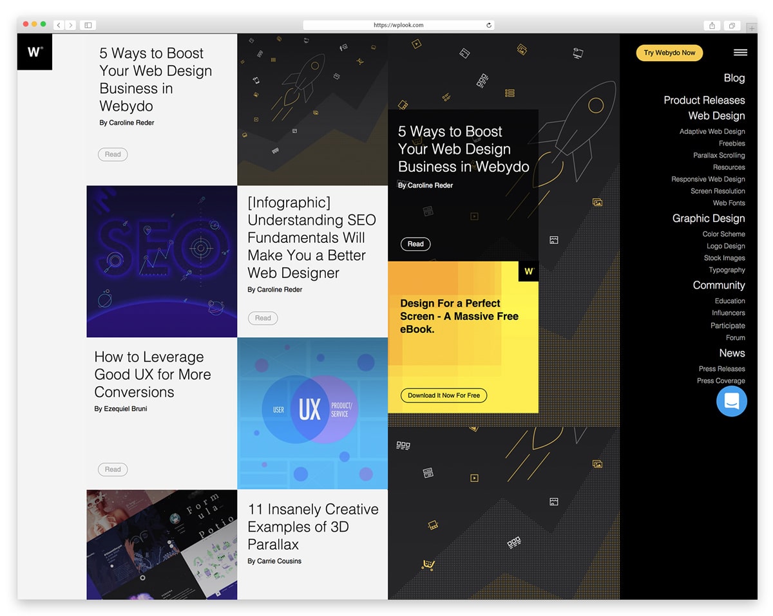Open the Typography link
Screen dimensions: 773x616
(727, 270)
